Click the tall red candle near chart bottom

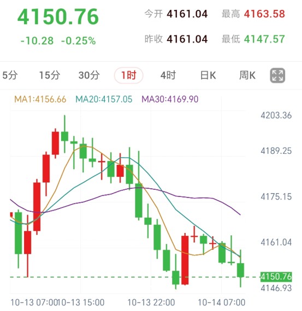(x=185, y=259)
